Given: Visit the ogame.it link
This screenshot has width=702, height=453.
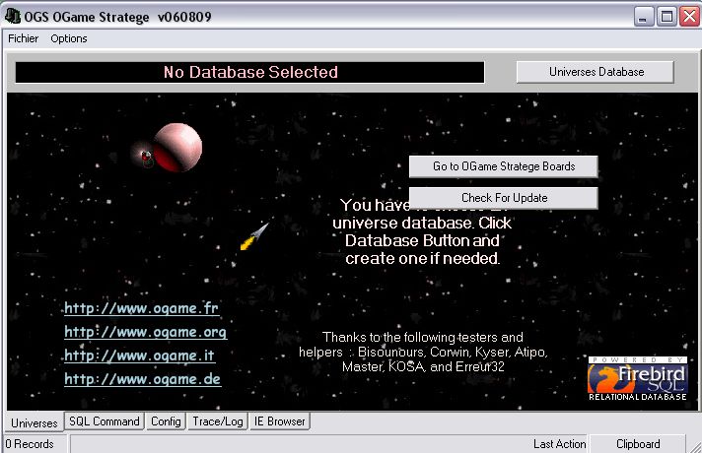Looking at the screenshot, I should [x=139, y=356].
